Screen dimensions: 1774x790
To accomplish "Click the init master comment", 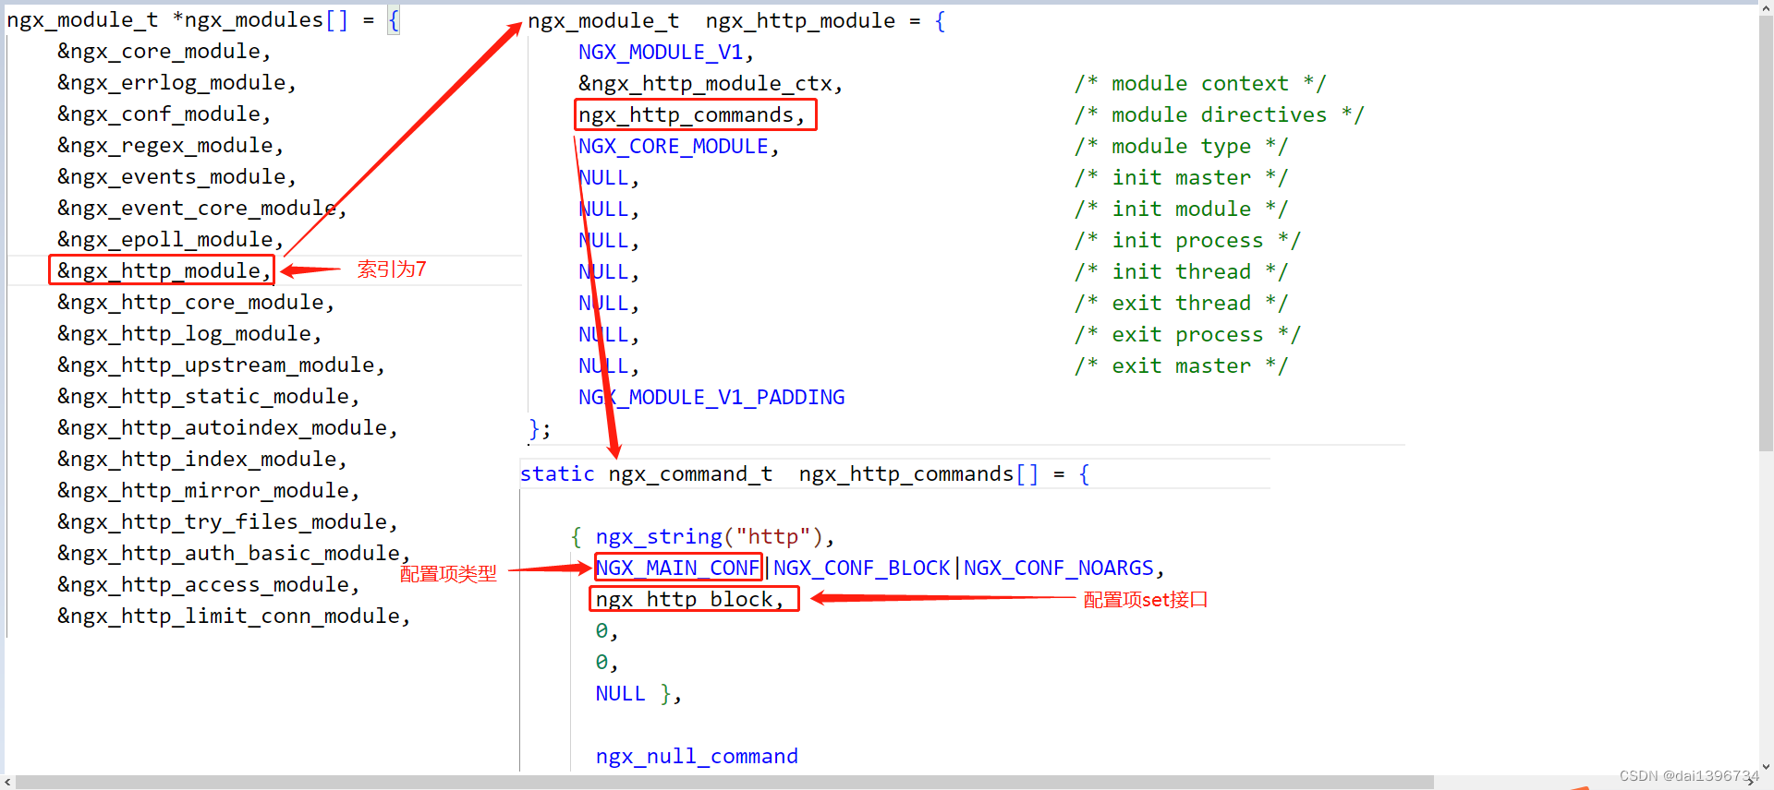I will tap(1181, 177).
